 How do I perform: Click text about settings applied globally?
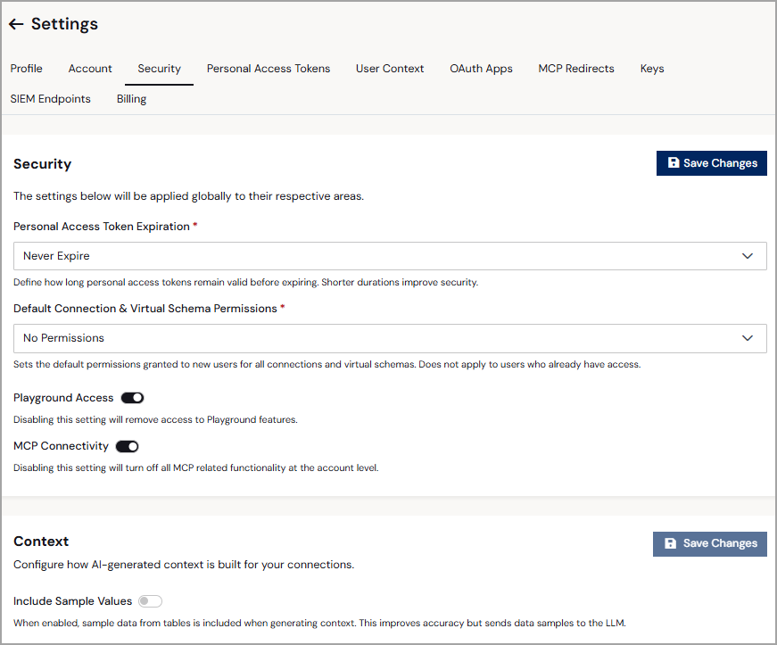tap(189, 196)
